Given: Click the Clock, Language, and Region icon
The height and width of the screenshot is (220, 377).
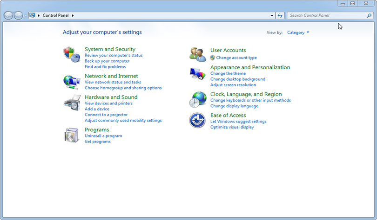Looking at the screenshot, I should 197,99.
